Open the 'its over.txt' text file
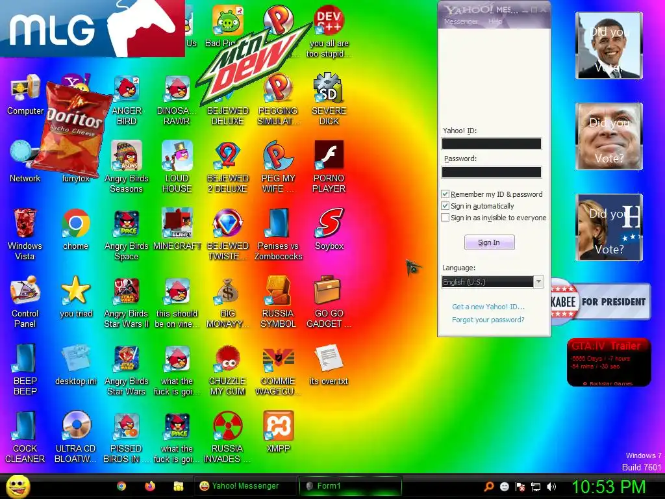Image resolution: width=665 pixels, height=499 pixels. coord(329,365)
